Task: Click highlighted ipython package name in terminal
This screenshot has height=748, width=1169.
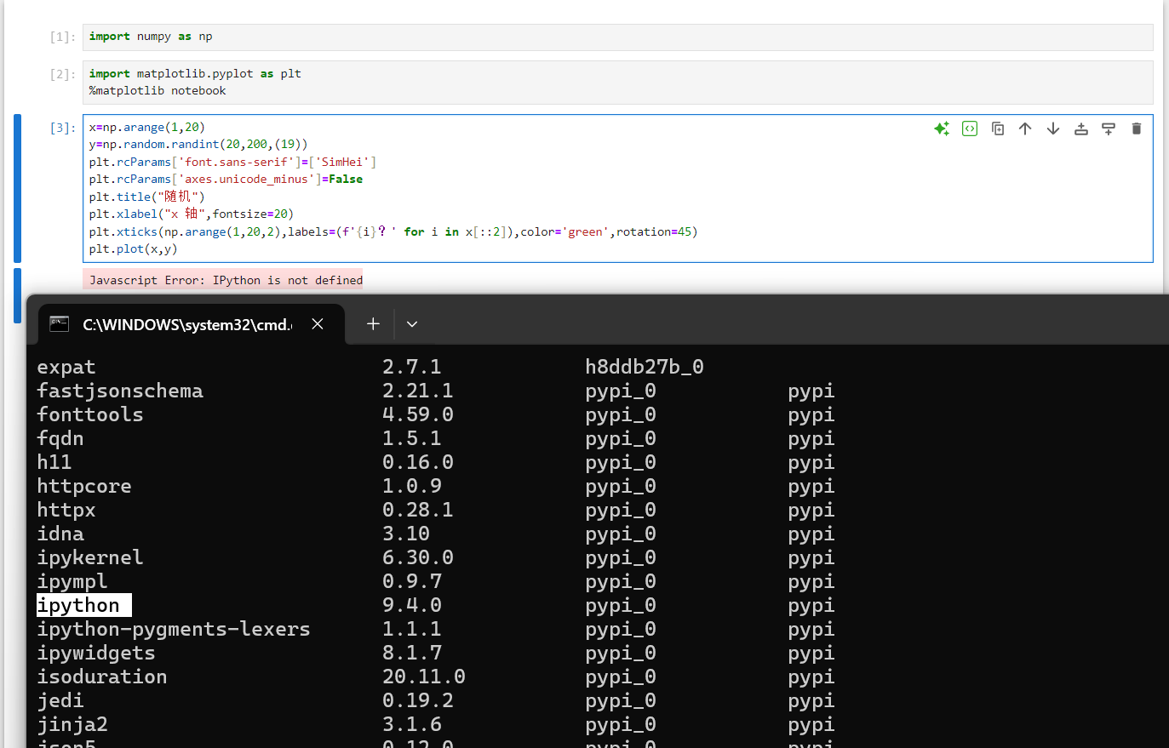Action: coord(78,605)
